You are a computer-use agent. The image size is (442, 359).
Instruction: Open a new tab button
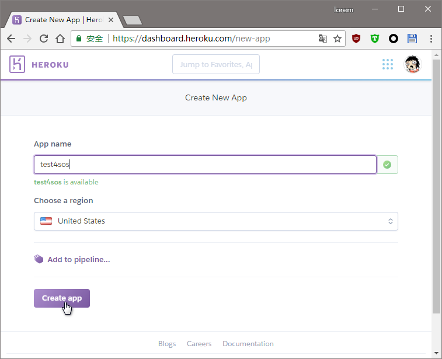[133, 20]
